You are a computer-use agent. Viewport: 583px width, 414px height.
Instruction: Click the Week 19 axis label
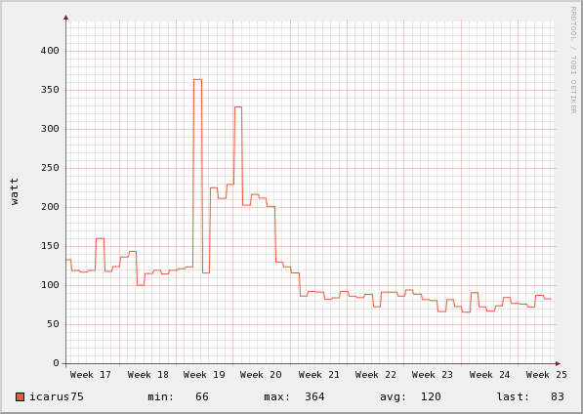pos(204,375)
